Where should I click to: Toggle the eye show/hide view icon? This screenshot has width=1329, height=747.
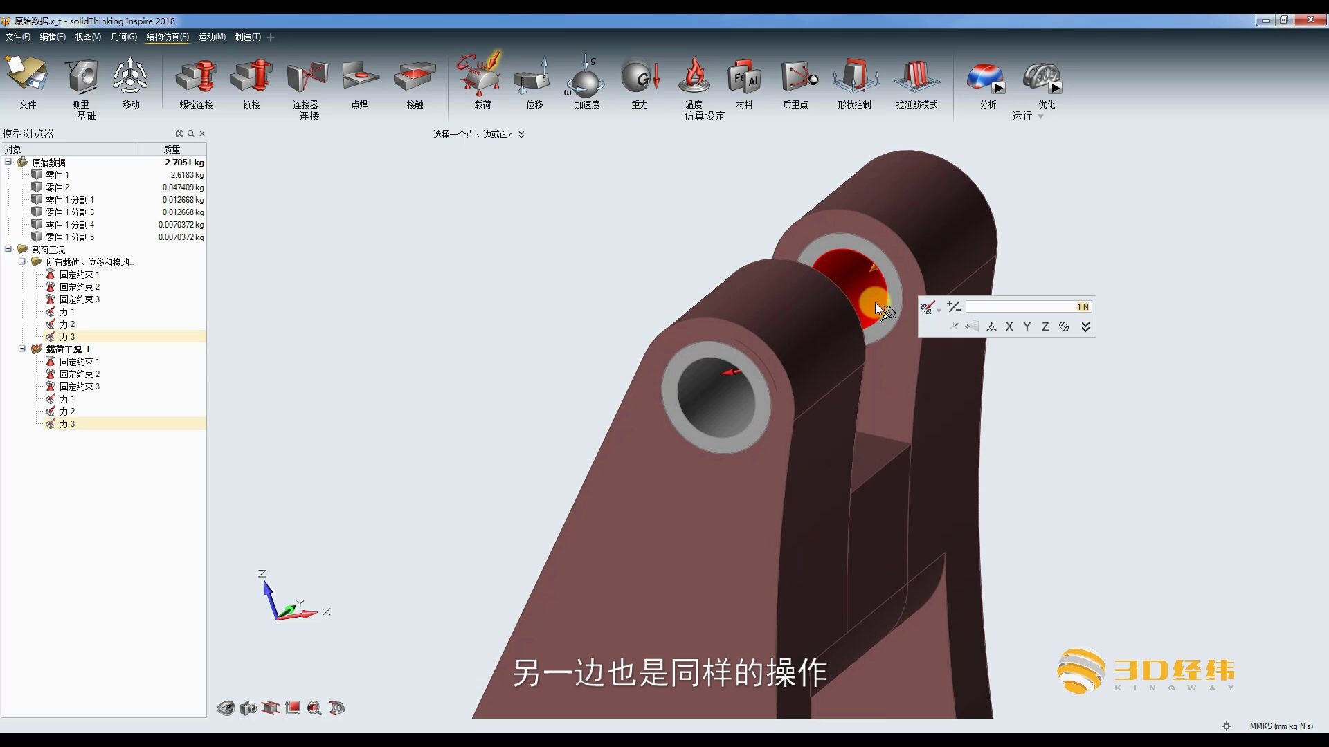(x=226, y=708)
